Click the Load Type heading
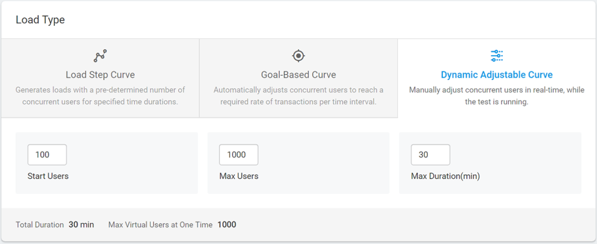Image resolution: width=597 pixels, height=244 pixels. click(x=40, y=20)
